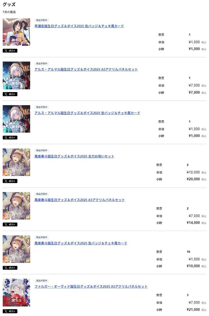The image size is (209, 316).
Task: Click X post button under Ars Almal 缶バッジ item
Action: pyautogui.click(x=10, y=138)
